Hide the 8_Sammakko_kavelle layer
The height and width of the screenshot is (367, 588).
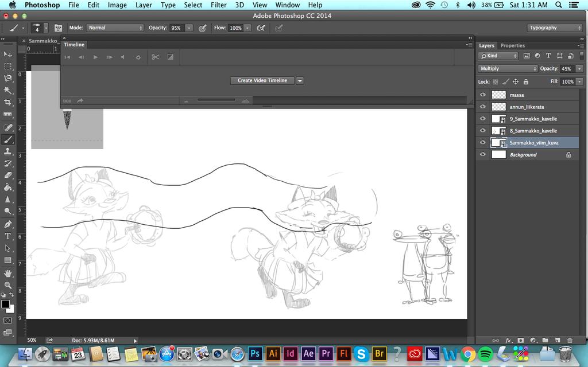click(482, 131)
